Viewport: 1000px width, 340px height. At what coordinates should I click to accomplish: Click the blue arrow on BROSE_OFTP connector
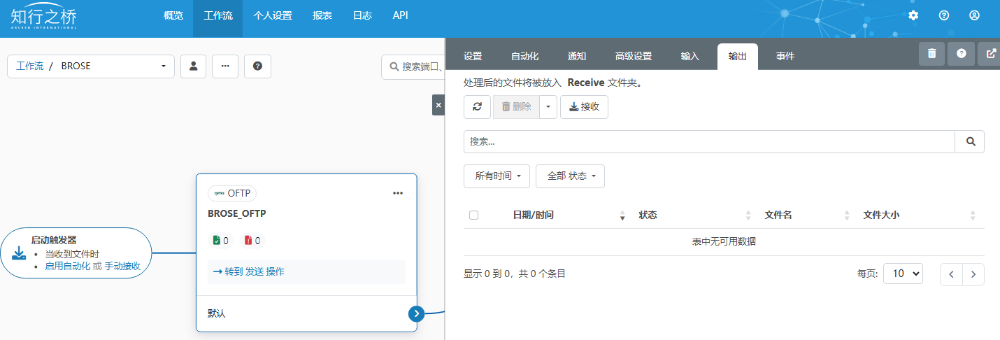pyautogui.click(x=416, y=313)
